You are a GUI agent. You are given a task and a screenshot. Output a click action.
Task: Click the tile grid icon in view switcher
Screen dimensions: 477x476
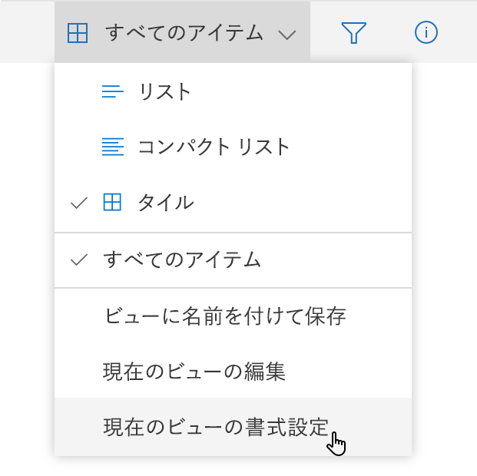[x=78, y=33]
